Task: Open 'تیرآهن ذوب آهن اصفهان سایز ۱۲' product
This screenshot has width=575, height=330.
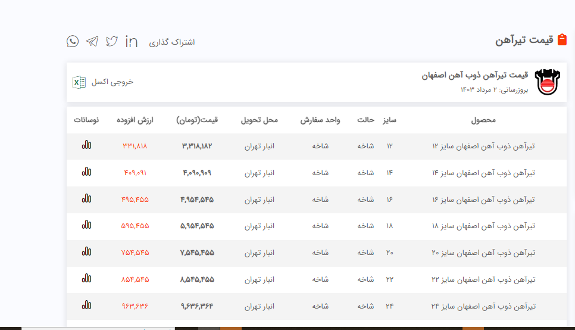Action: point(483,146)
